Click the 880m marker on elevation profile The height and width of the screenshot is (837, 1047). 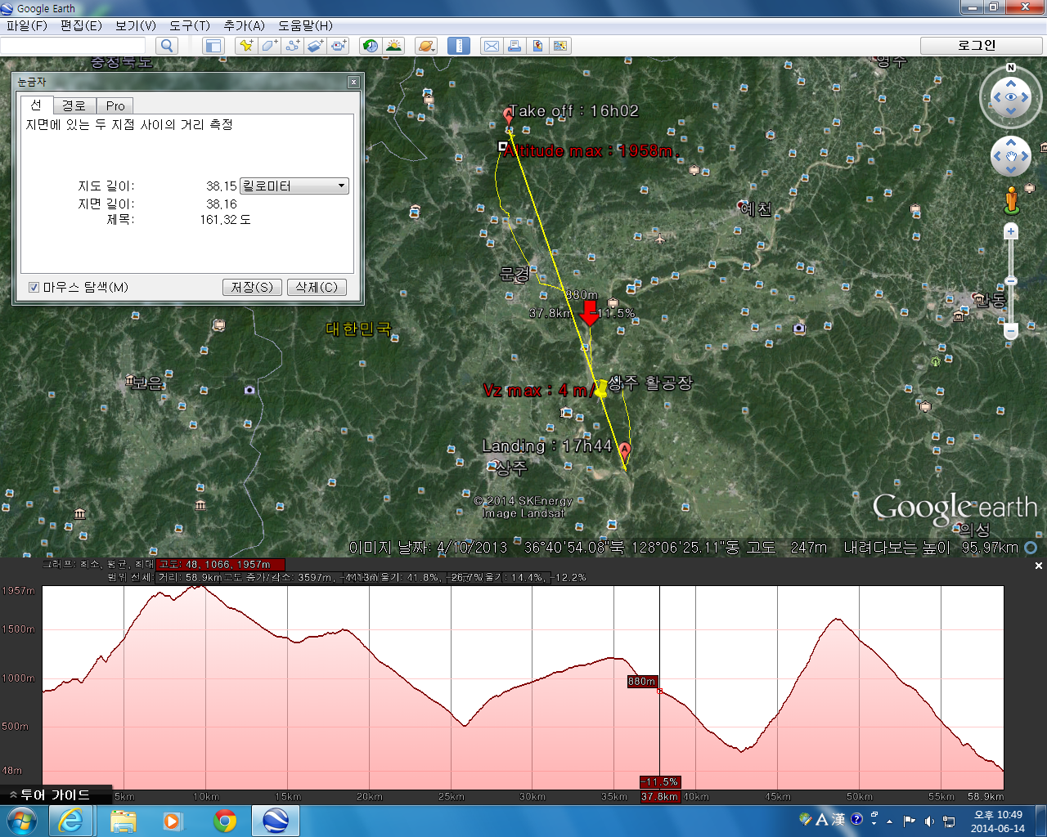pos(642,681)
